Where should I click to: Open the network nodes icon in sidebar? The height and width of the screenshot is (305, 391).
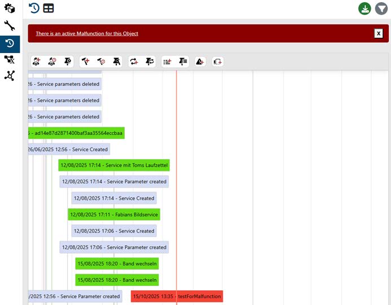pyautogui.click(x=10, y=76)
